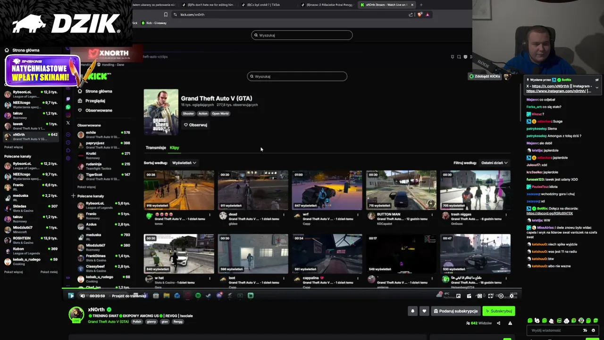
Task: Toggle the heart follow button for xN0rth
Action: click(424, 311)
